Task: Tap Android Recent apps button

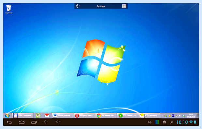Action: pyautogui.click(x=34, y=122)
